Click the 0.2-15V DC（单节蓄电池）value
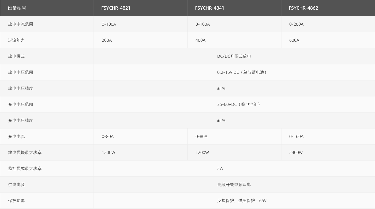This screenshot has width=375, height=209. [242, 72]
